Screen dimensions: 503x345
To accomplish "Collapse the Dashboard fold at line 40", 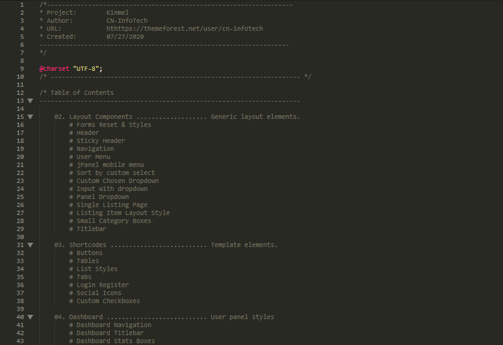I will pos(30,317).
